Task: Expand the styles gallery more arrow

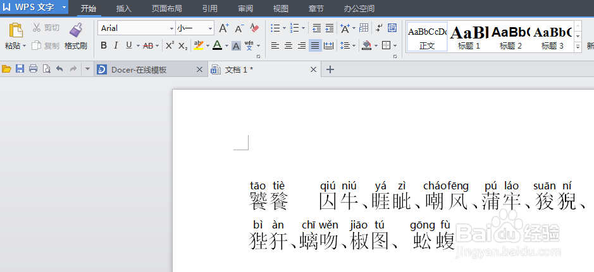Action: click(578, 47)
